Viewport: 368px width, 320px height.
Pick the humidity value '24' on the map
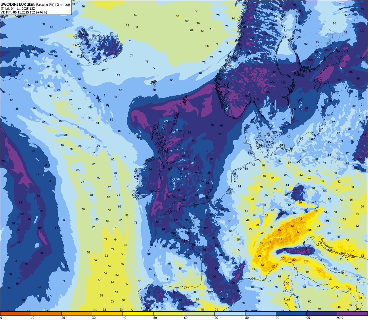point(262,265)
